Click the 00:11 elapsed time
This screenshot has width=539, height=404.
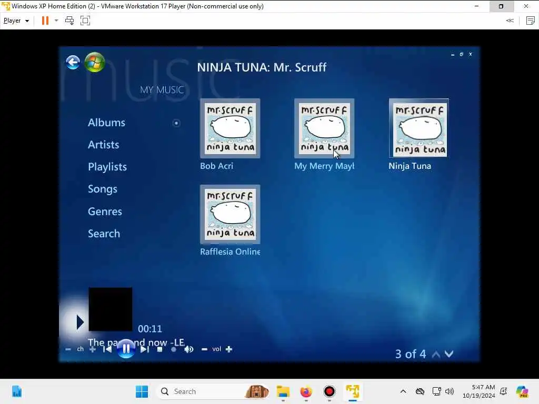150,329
